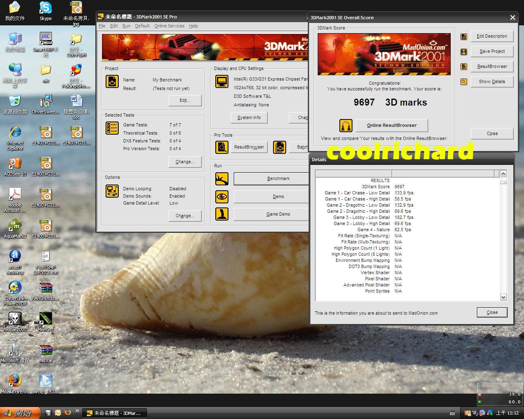Open the File menu
Screen dimensions: 524x419
click(102, 26)
